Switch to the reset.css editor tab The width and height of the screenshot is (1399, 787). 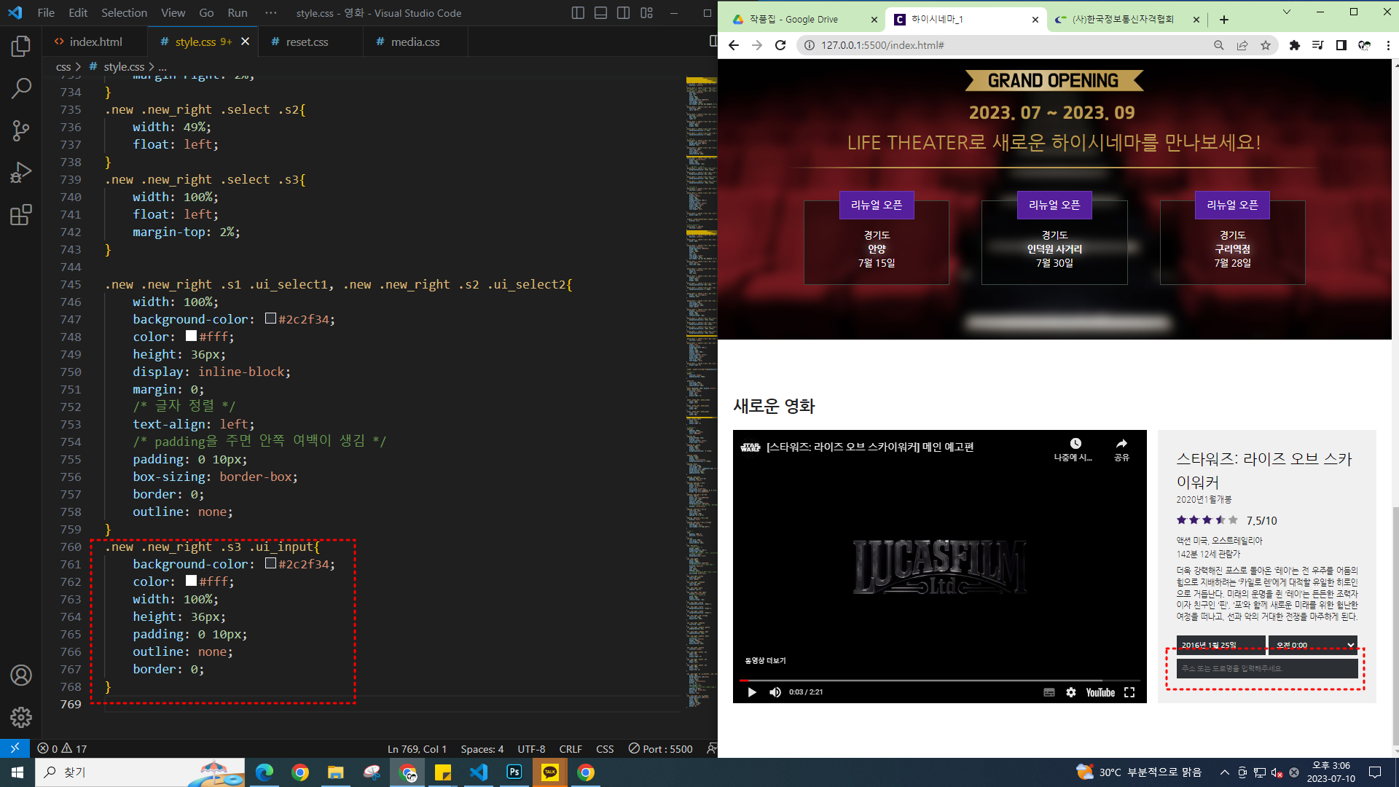307,42
